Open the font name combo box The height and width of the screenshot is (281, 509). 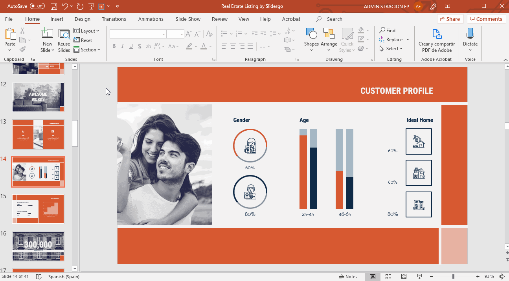pos(138,35)
